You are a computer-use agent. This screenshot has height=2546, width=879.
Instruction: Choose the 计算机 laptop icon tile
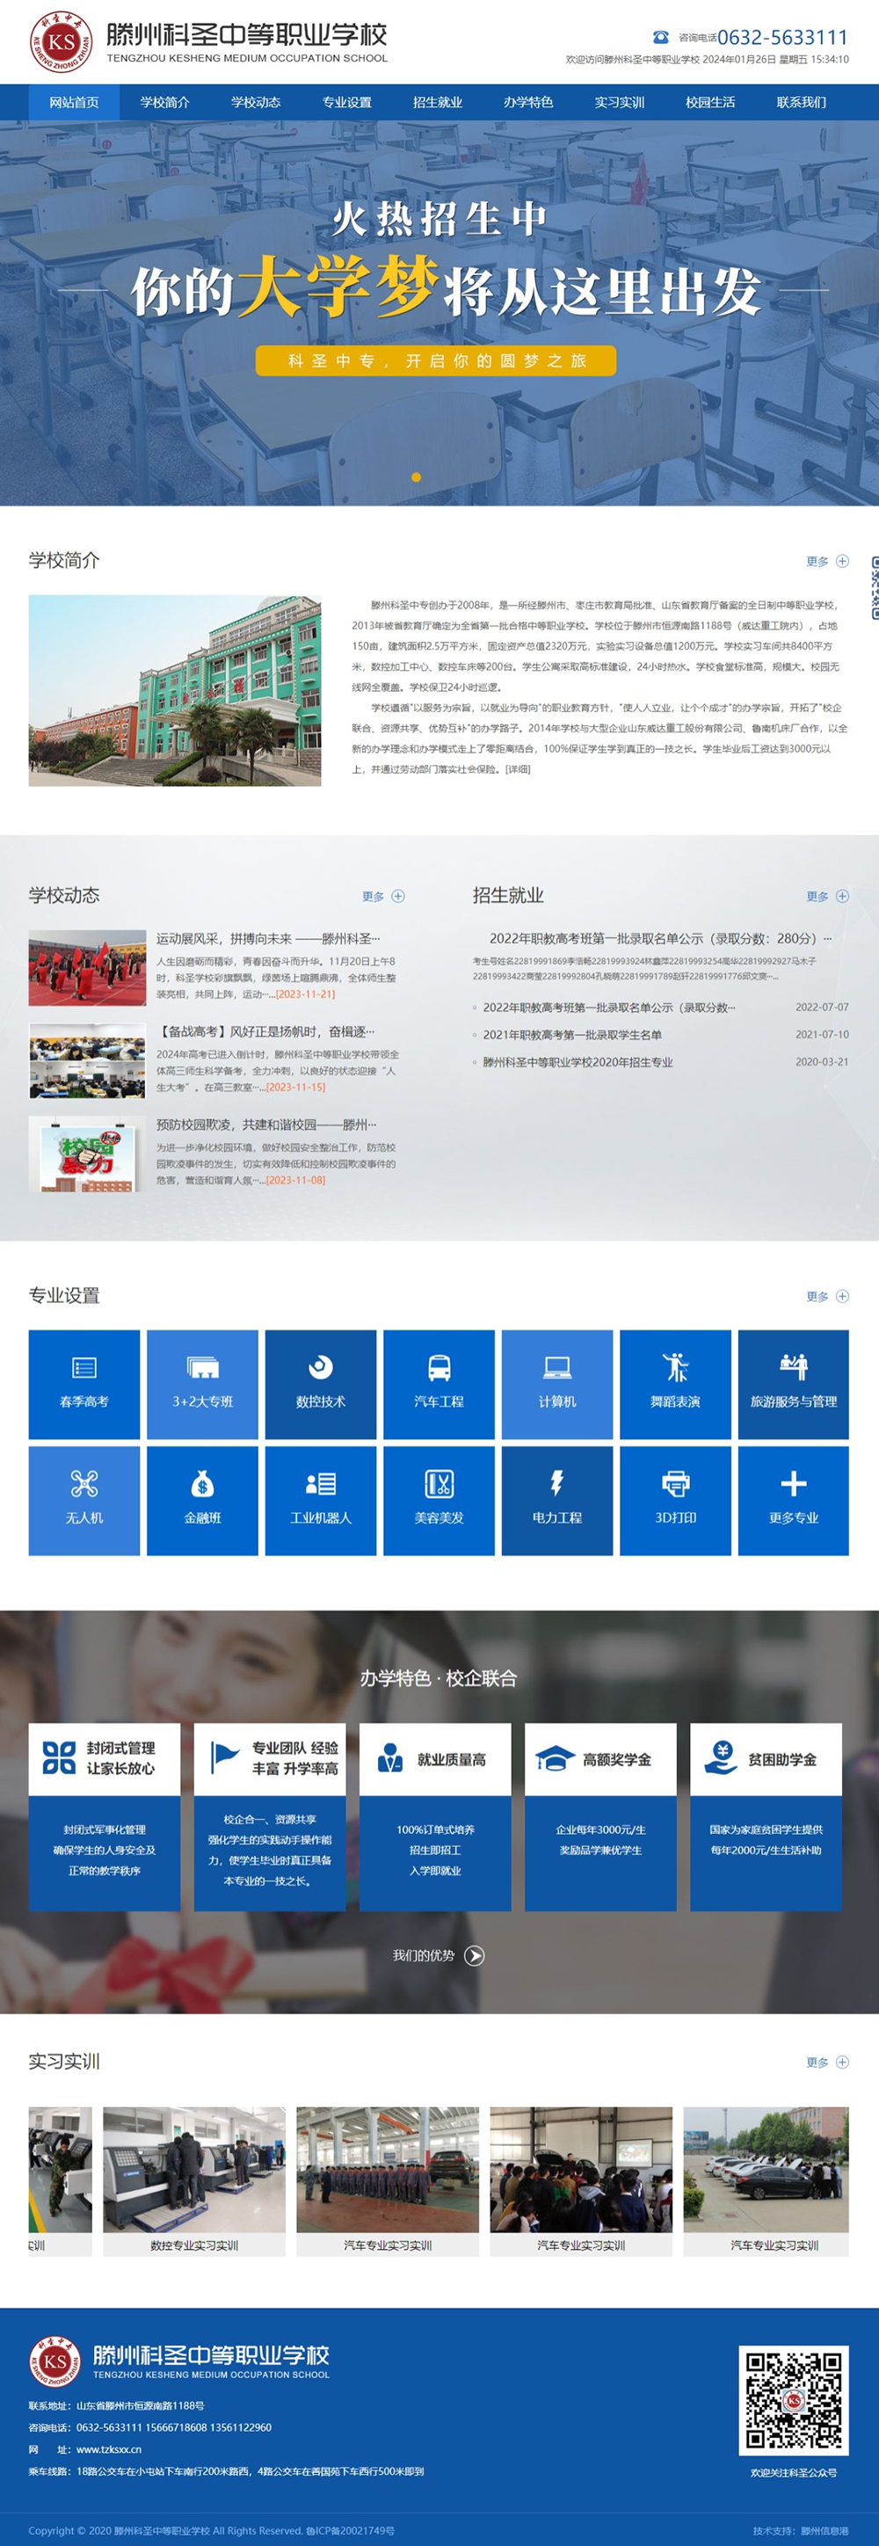(x=557, y=1369)
